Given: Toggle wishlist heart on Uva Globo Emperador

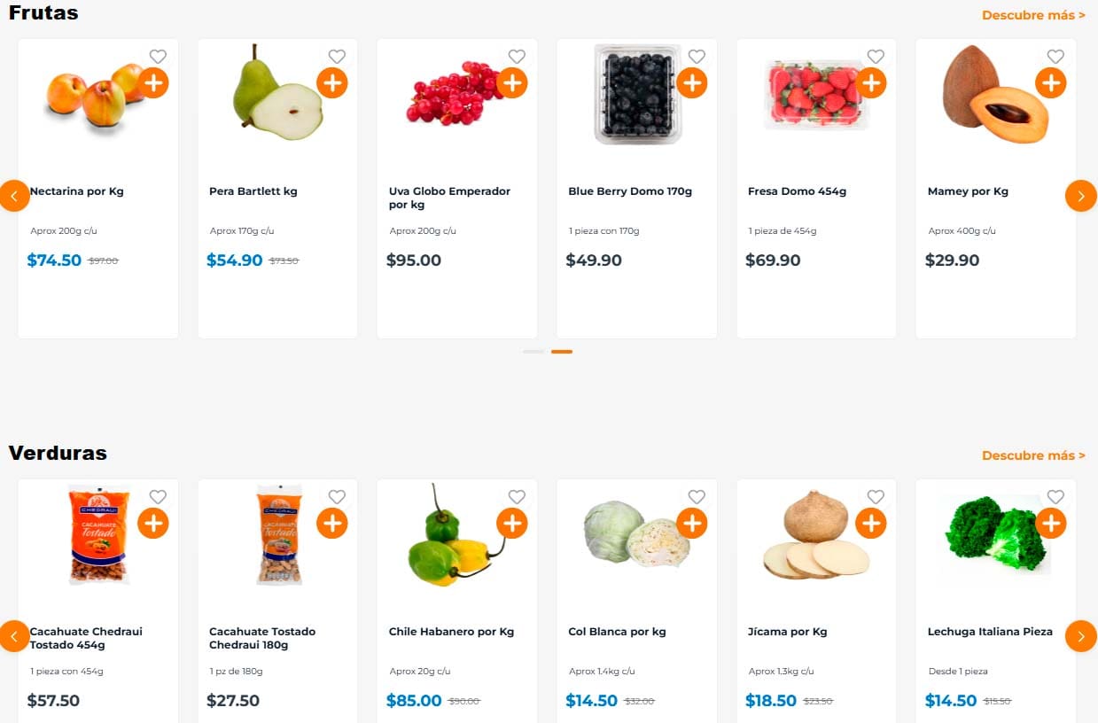Looking at the screenshot, I should coord(517,57).
